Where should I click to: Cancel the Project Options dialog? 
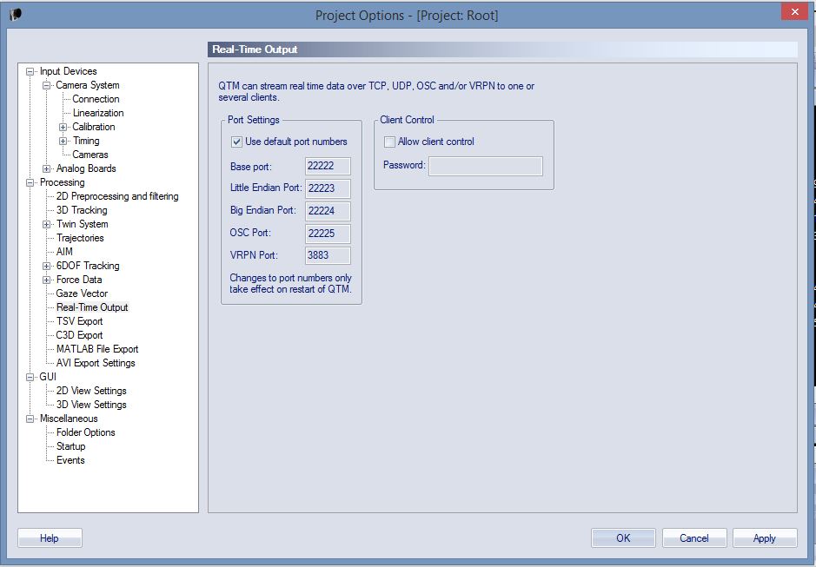pos(694,537)
